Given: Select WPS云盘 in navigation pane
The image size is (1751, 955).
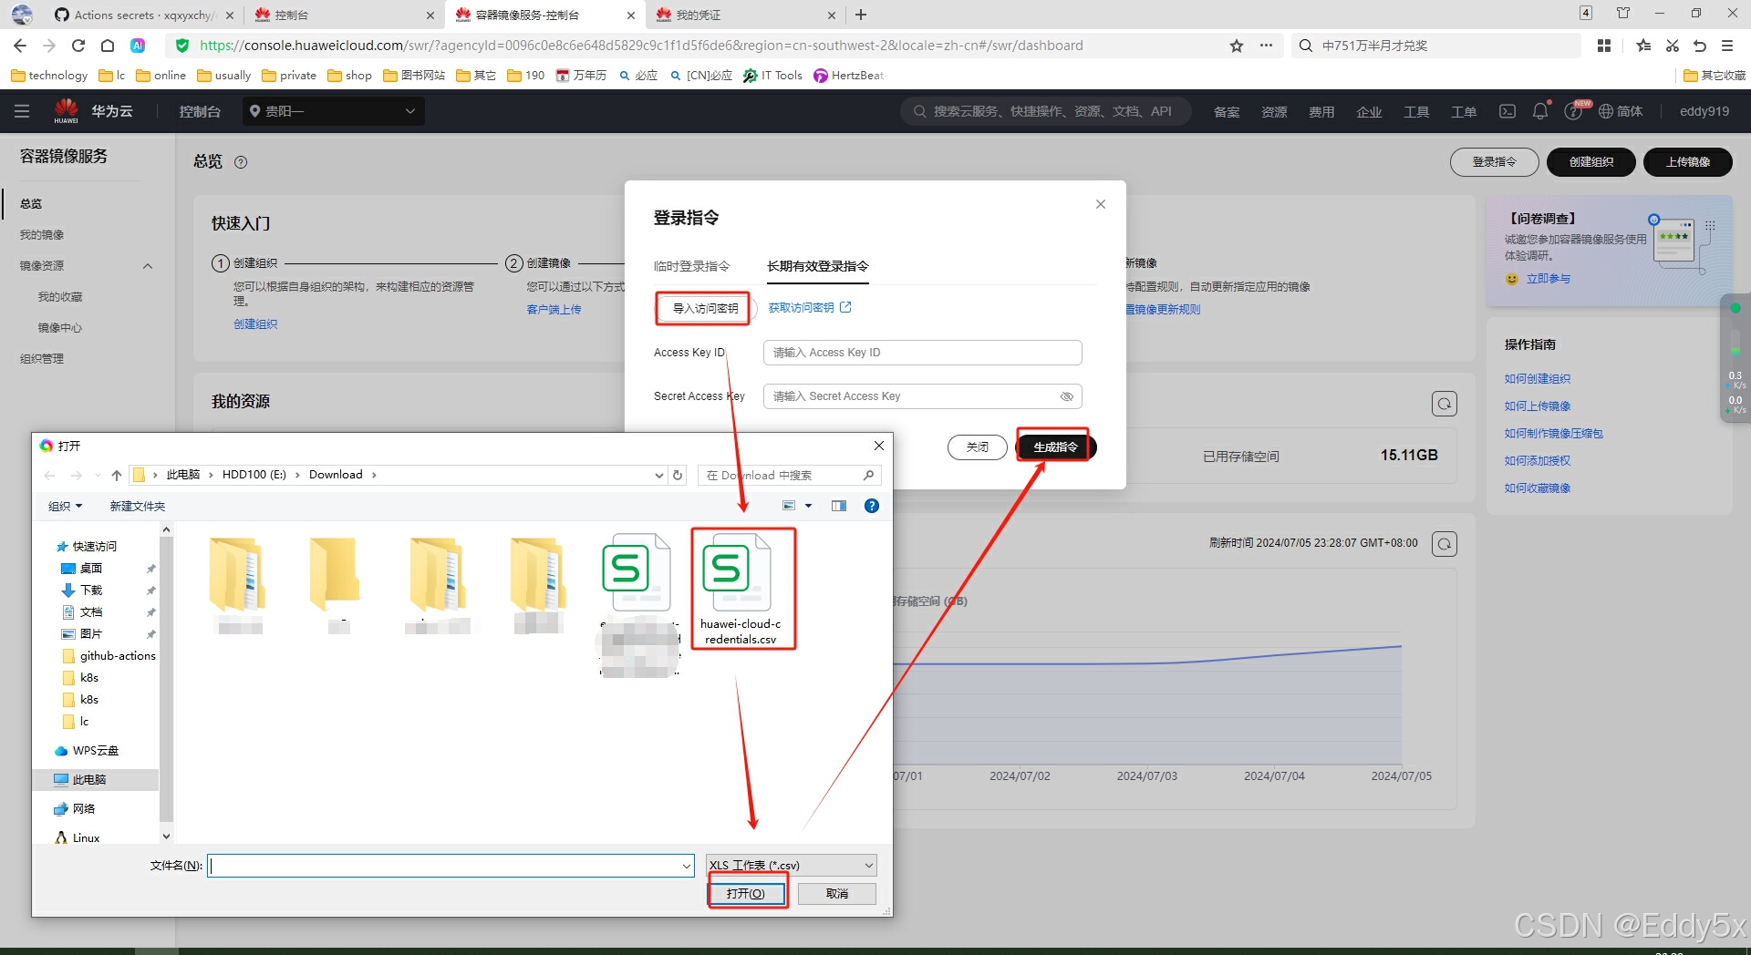Looking at the screenshot, I should point(95,751).
